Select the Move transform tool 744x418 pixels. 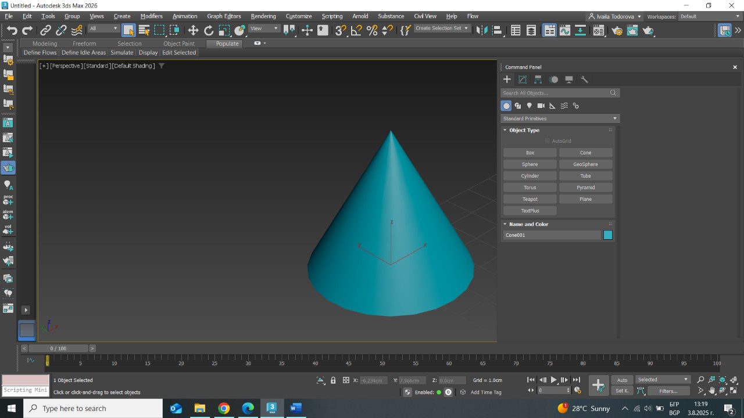193,30
